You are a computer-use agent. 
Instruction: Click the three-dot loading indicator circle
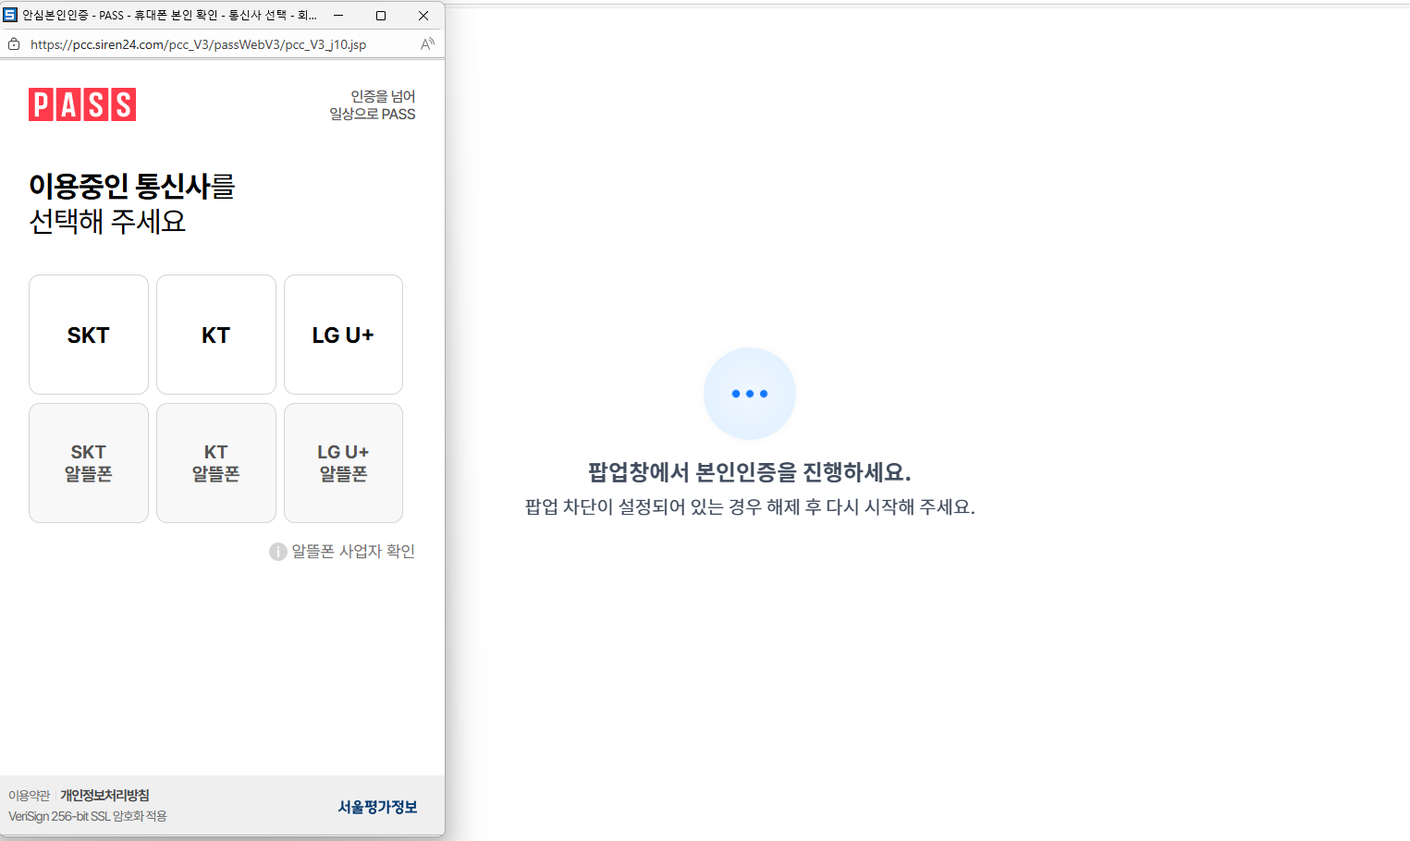click(x=749, y=394)
